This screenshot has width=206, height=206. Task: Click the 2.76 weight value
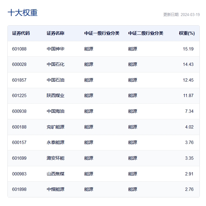click(189, 189)
